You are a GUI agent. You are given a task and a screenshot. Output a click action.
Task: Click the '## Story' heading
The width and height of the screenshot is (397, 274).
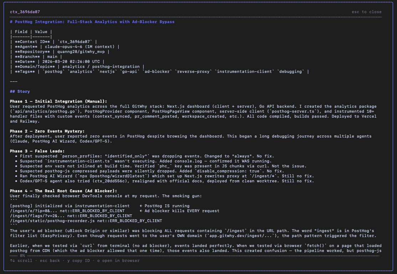pyautogui.click(x=20, y=91)
